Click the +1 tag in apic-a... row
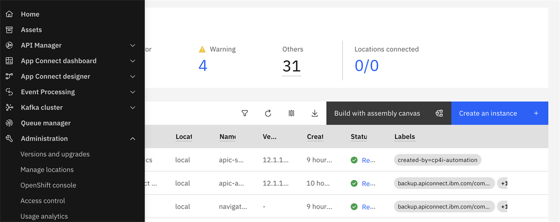This screenshot has height=222, width=560. pos(503,183)
